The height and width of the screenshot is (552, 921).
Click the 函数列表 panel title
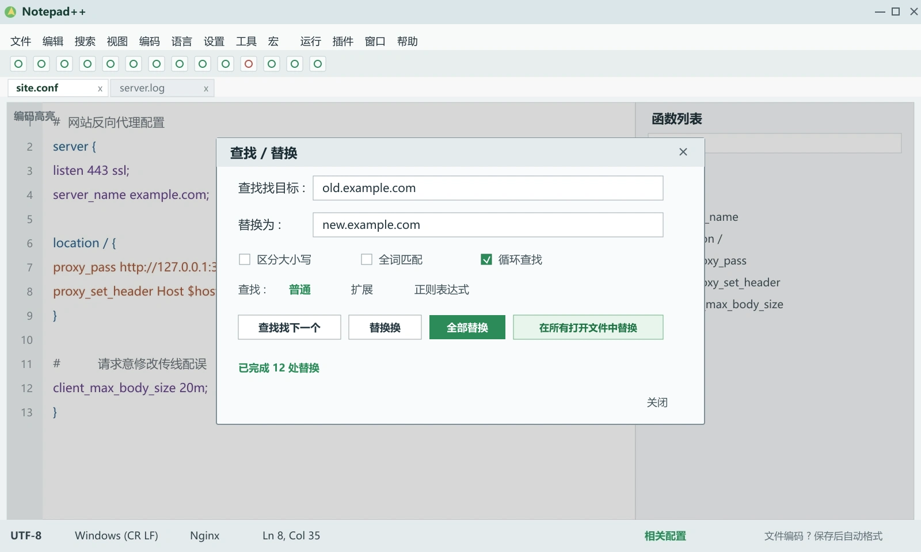(677, 119)
